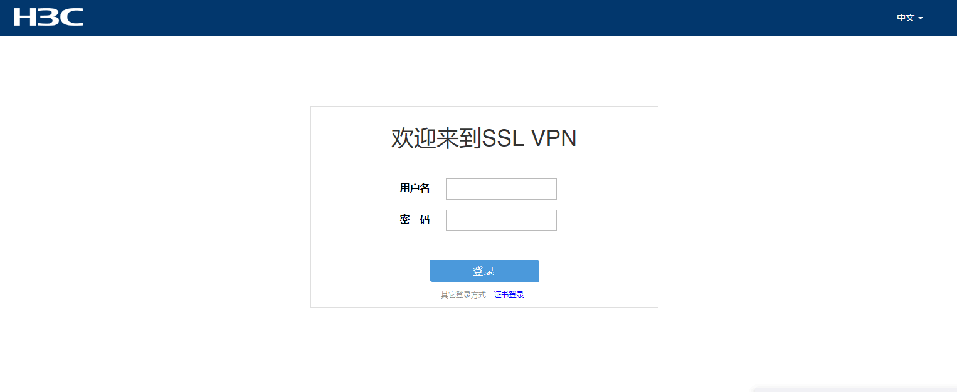The image size is (957, 392).
Task: Open the 中文 language dropdown
Action: point(909,18)
